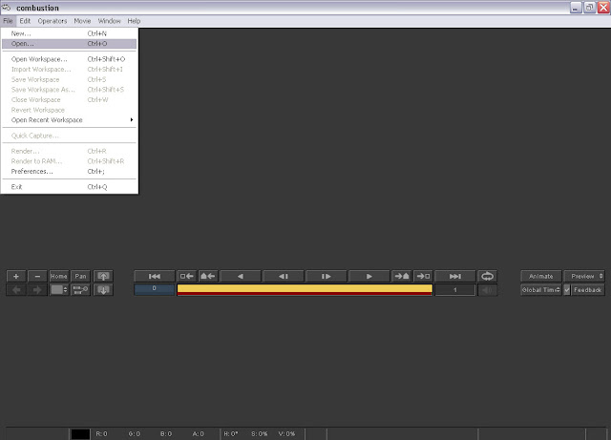This screenshot has height=440, width=611.
Task: Click the downward arrow viewport button
Action: point(103,290)
